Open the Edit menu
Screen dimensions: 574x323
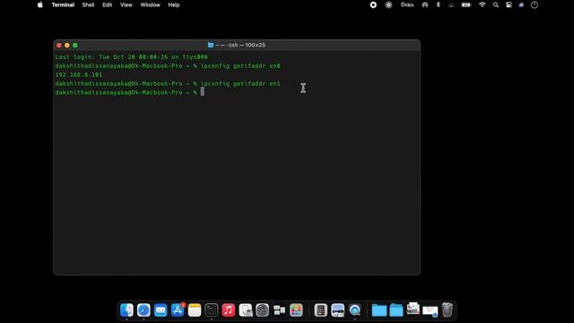[108, 4]
